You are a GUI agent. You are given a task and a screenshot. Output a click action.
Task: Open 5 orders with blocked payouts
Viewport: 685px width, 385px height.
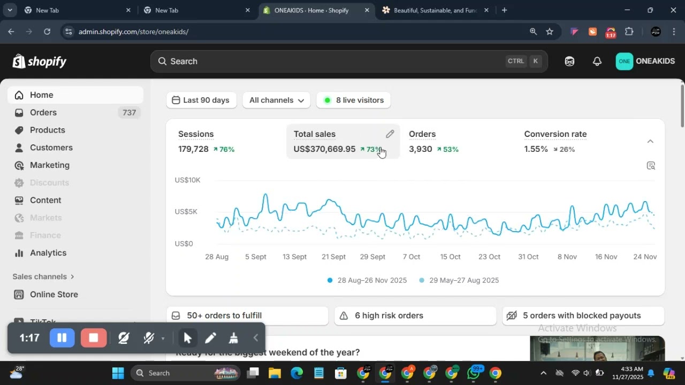tap(583, 315)
